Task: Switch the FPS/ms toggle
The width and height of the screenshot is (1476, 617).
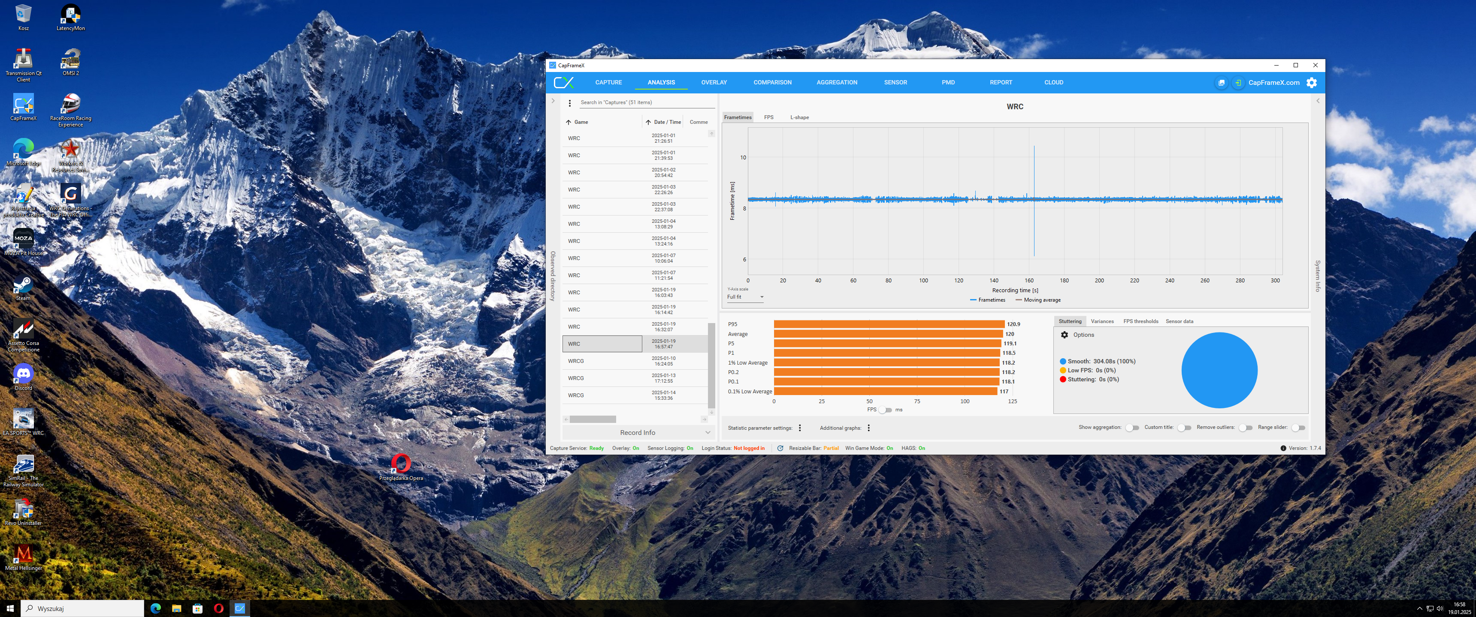Action: pyautogui.click(x=885, y=410)
